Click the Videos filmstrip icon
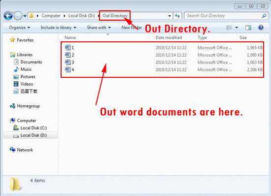 16,84
